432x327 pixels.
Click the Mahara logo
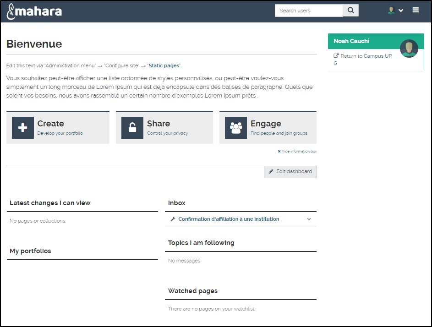click(34, 11)
